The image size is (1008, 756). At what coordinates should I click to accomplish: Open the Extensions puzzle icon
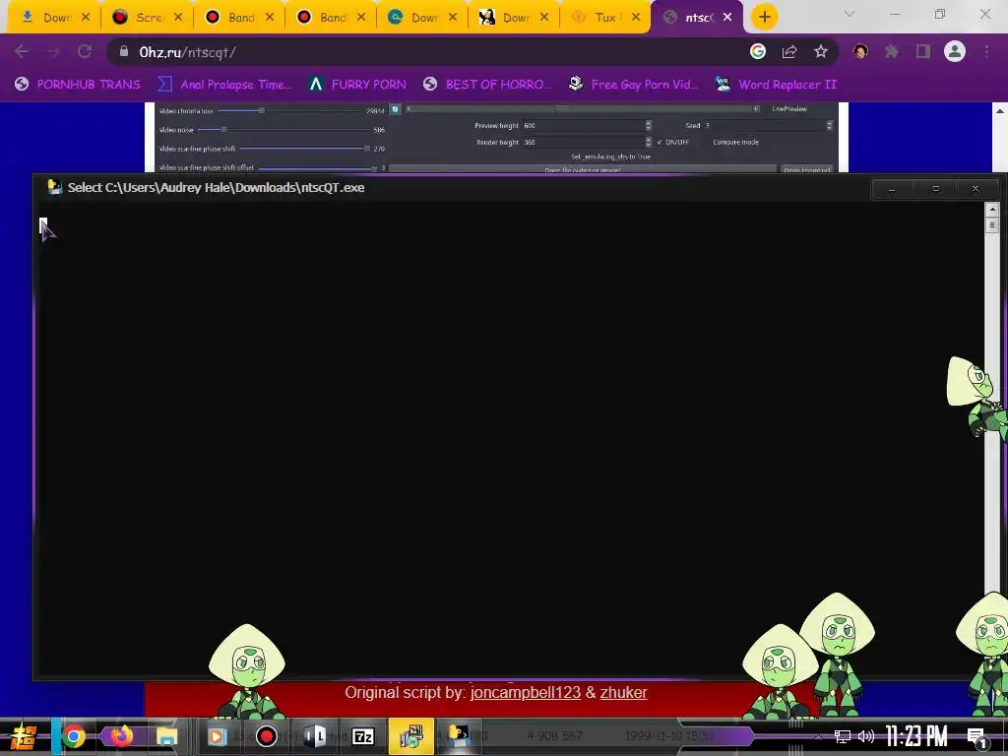pos(892,51)
